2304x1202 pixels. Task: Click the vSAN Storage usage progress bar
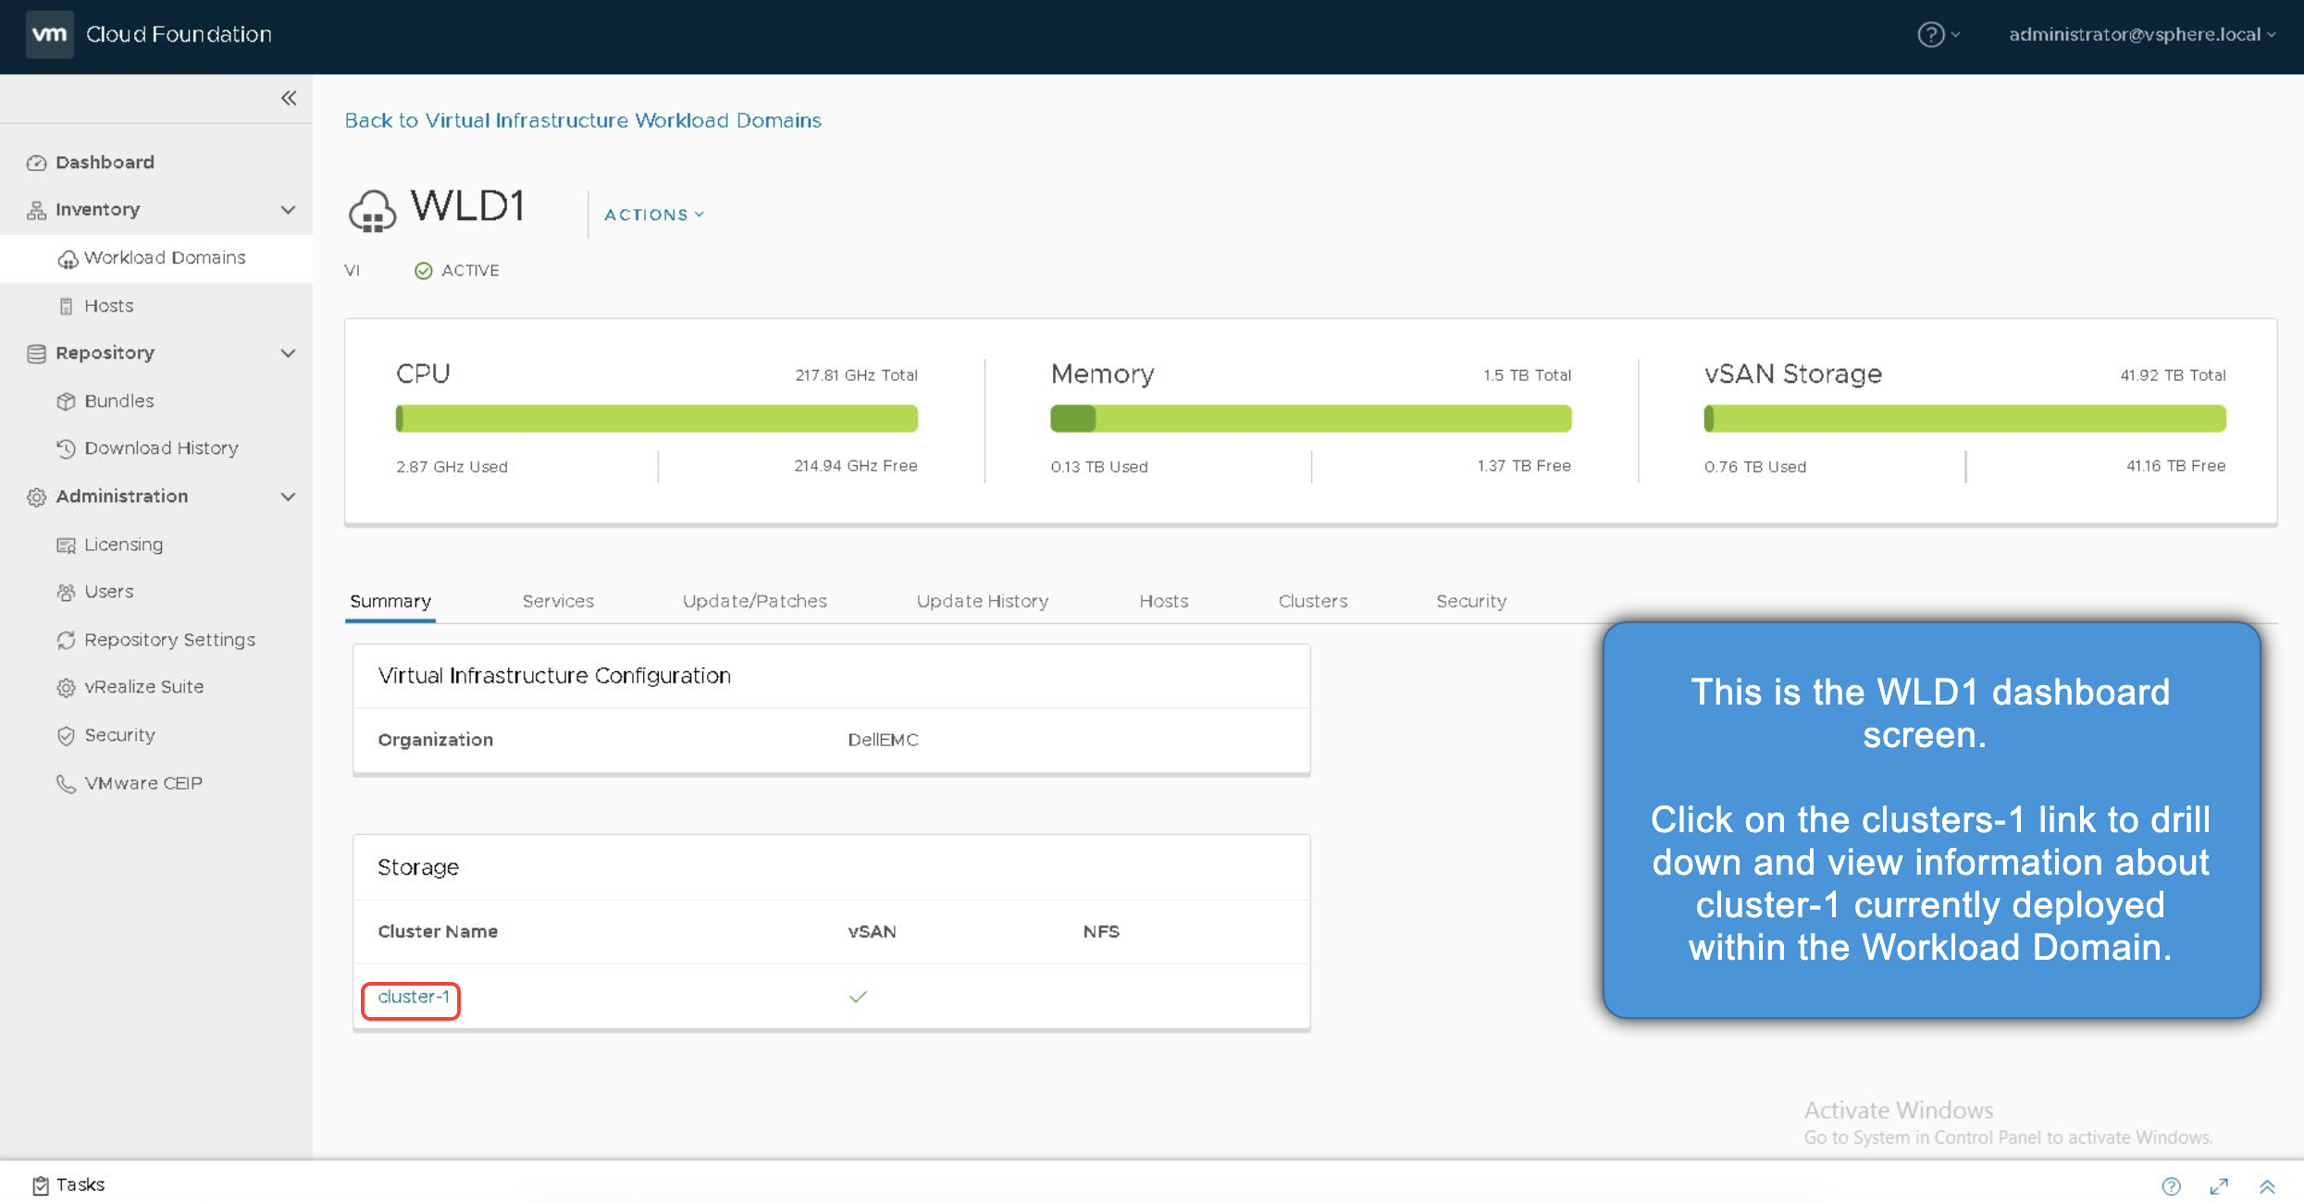1964,419
